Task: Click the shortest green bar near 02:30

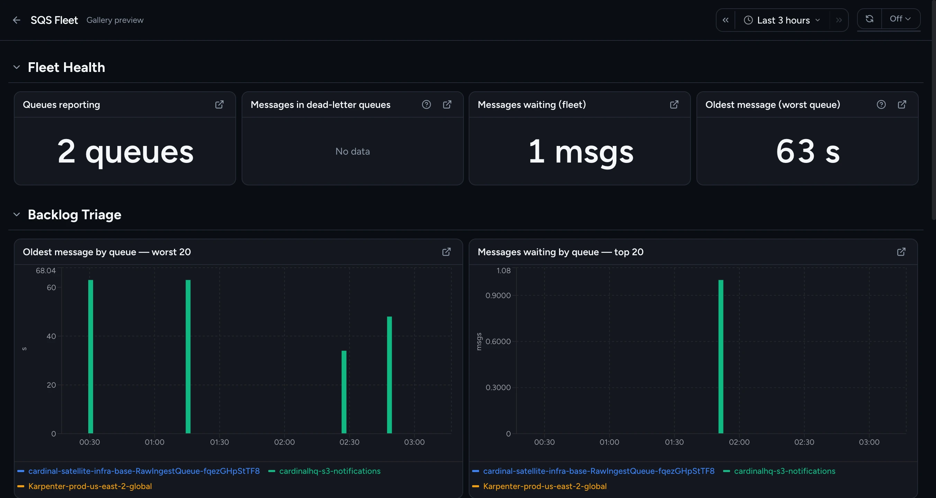Action: pos(344,392)
